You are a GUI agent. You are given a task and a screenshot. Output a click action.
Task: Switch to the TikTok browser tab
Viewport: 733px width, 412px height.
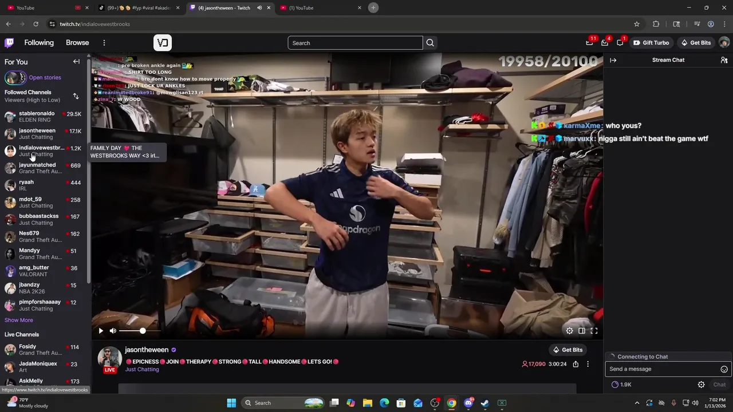138,8
